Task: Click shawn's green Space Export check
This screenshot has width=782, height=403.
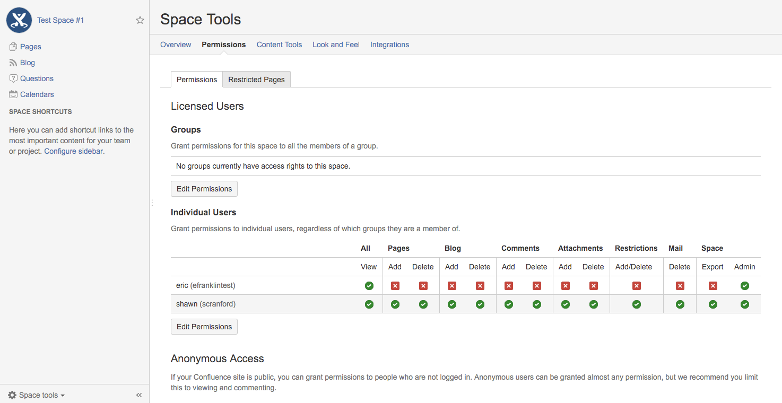Action: [713, 304]
